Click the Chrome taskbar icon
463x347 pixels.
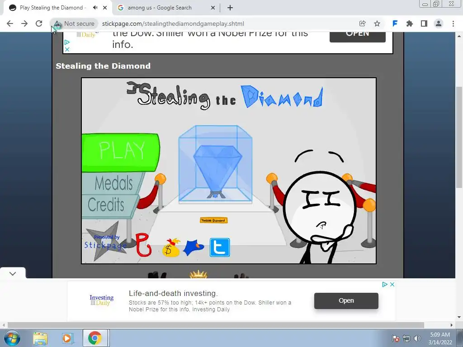95,338
